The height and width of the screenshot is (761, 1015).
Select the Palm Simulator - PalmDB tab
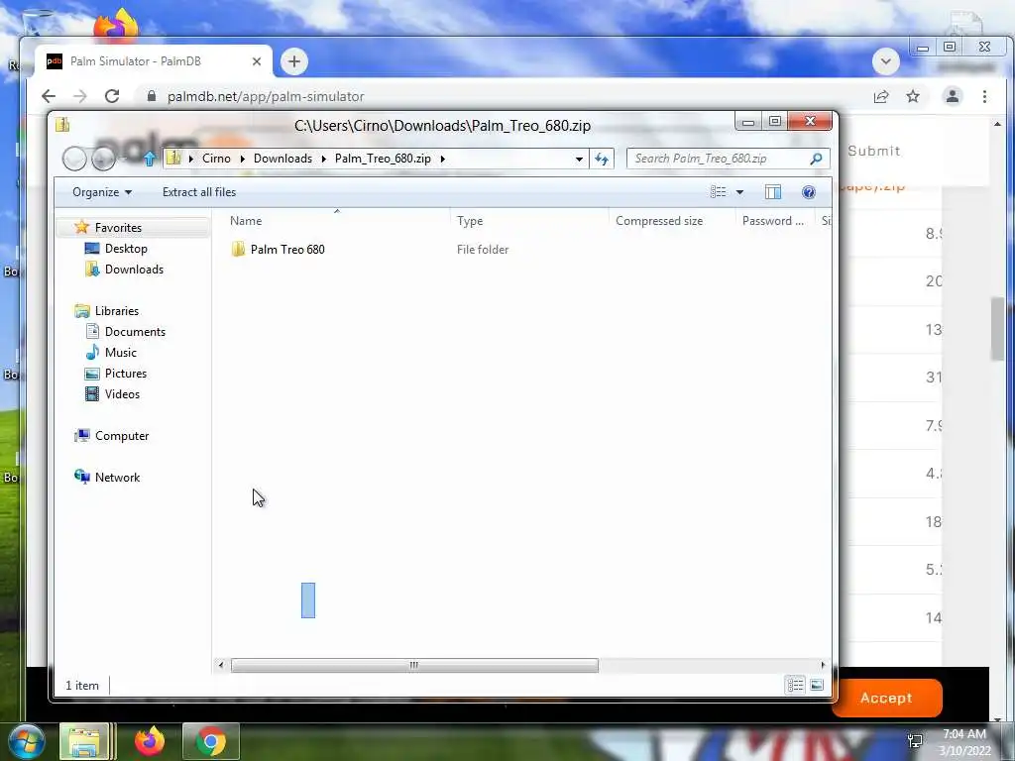click(154, 61)
